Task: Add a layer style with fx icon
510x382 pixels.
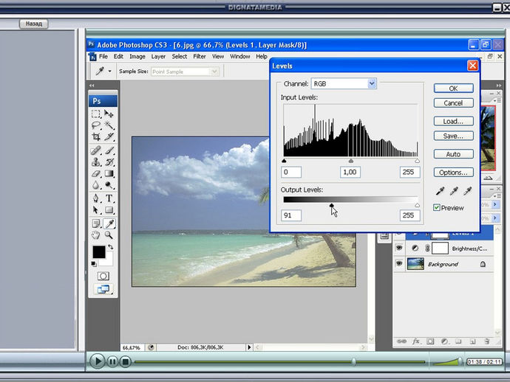Action: coord(416,341)
